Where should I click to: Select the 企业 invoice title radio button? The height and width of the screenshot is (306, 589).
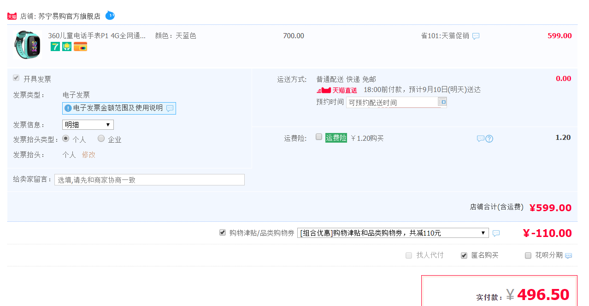point(101,139)
